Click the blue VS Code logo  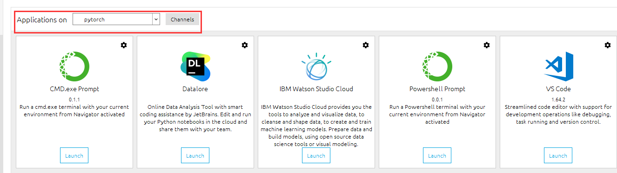coord(558,66)
